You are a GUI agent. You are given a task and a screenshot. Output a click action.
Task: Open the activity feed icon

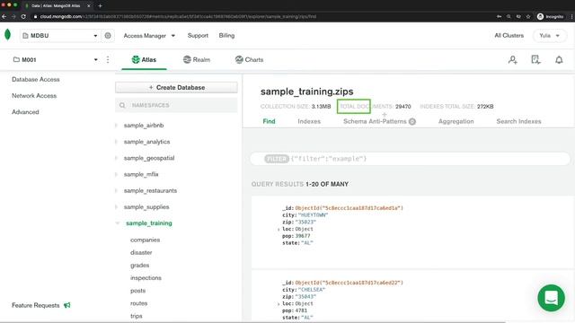coord(535,60)
